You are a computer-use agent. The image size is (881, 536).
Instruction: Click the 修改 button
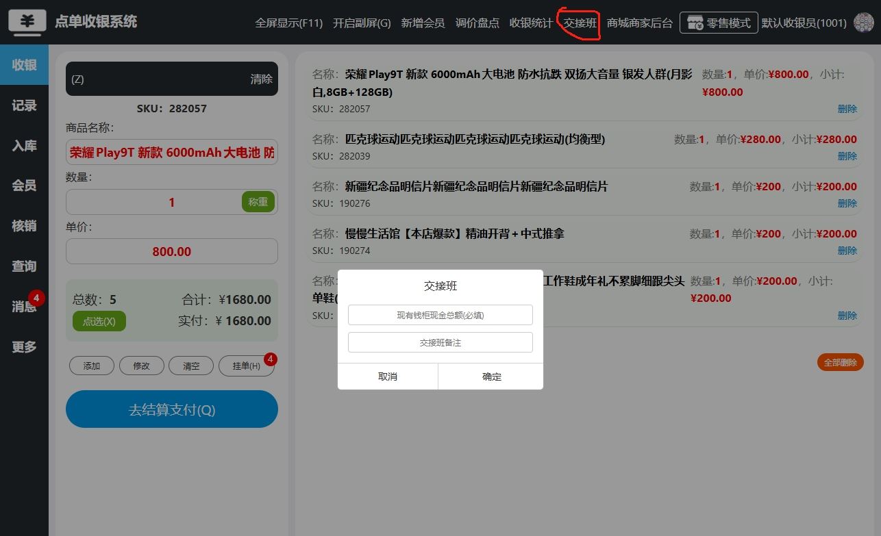(142, 366)
